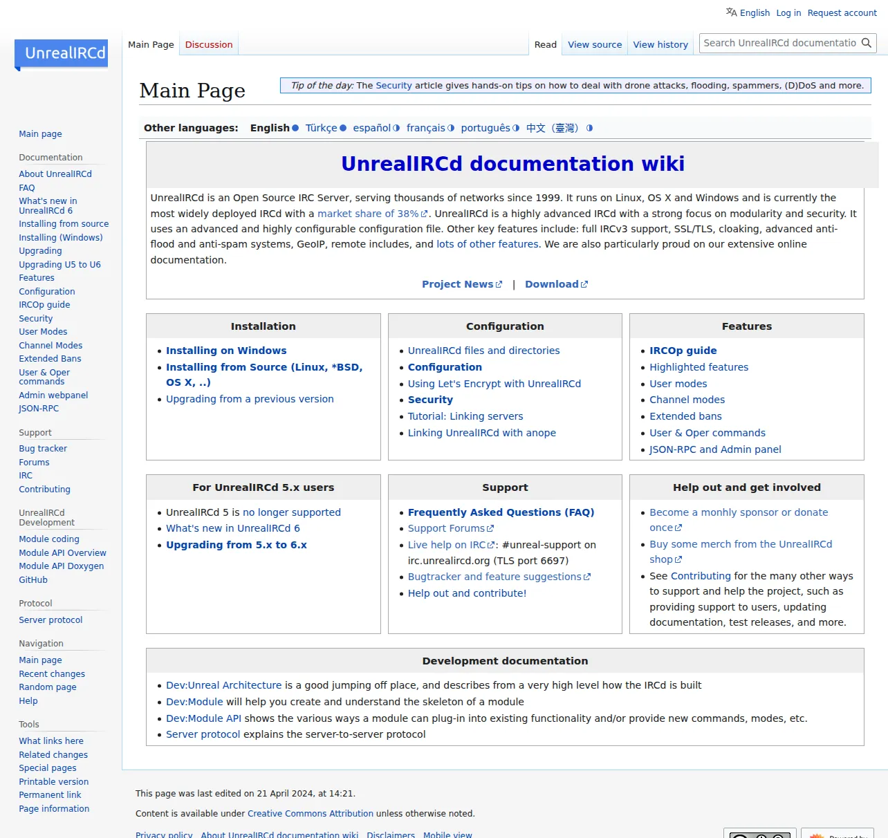Open Random page in sidebar
Image resolution: width=888 pixels, height=838 pixels.
tap(48, 687)
